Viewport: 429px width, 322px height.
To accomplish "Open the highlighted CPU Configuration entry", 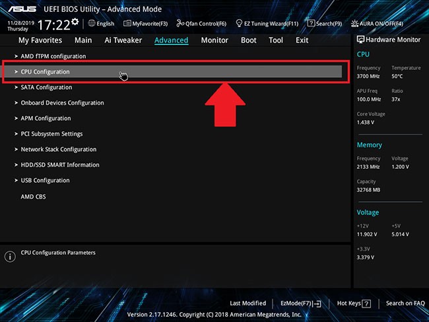I will pos(45,72).
